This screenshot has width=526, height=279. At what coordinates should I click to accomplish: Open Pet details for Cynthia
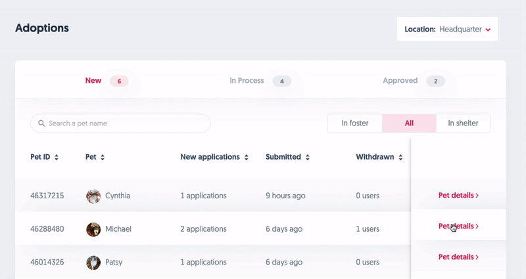tap(458, 195)
